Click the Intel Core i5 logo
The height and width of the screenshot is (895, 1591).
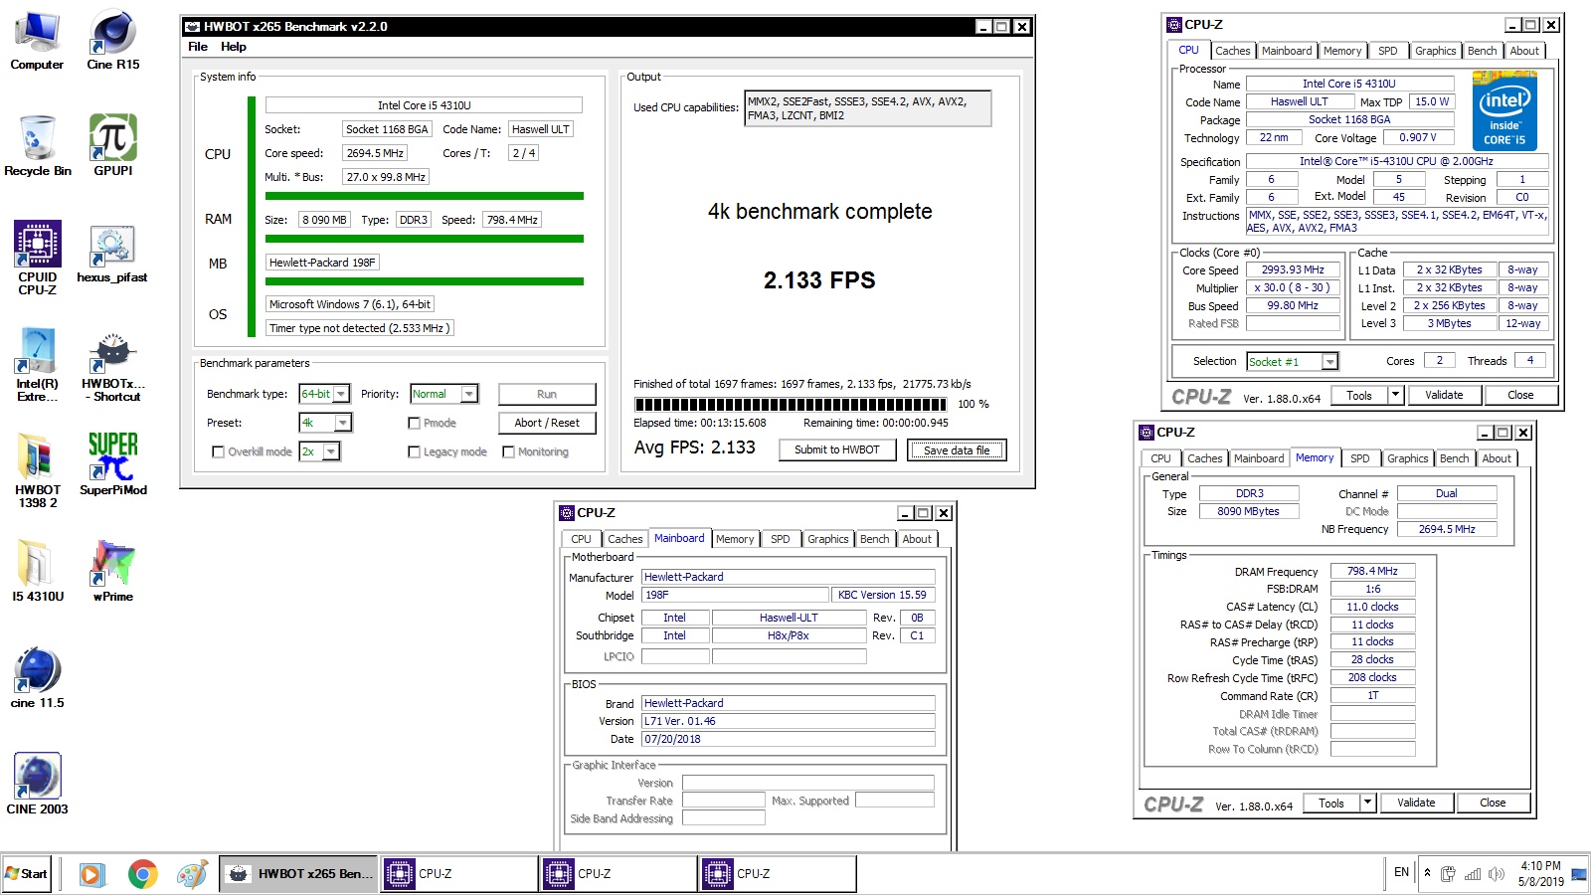tap(1504, 109)
